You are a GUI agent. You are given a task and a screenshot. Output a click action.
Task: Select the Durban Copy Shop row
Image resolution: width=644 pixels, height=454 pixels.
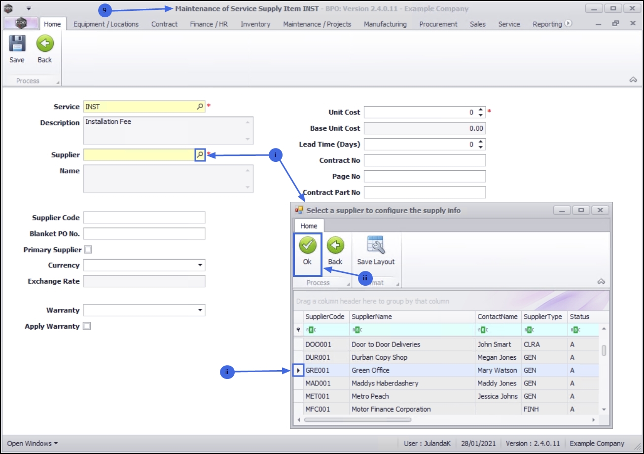[x=446, y=357]
